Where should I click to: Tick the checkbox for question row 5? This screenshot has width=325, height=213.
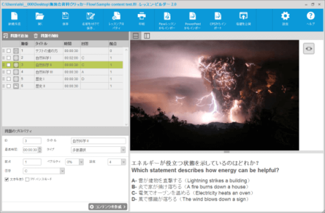pyautogui.click(x=9, y=79)
